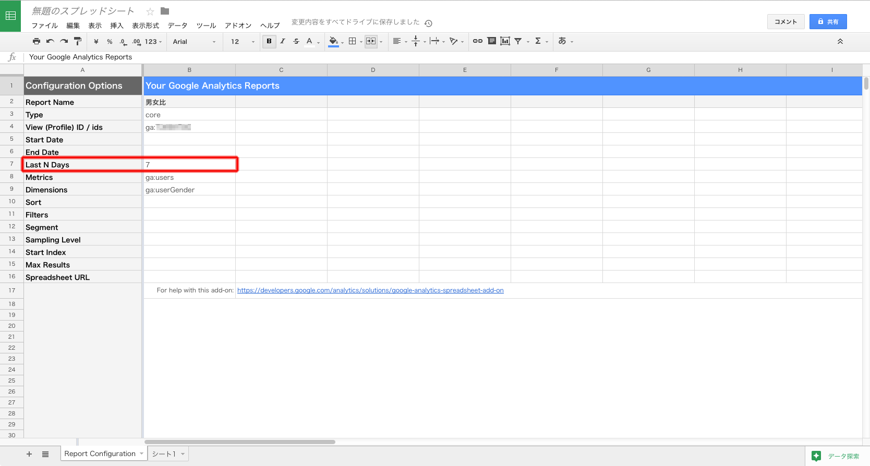This screenshot has width=870, height=466.
Task: Open the 123 number formats dropdown
Action: tap(153, 42)
